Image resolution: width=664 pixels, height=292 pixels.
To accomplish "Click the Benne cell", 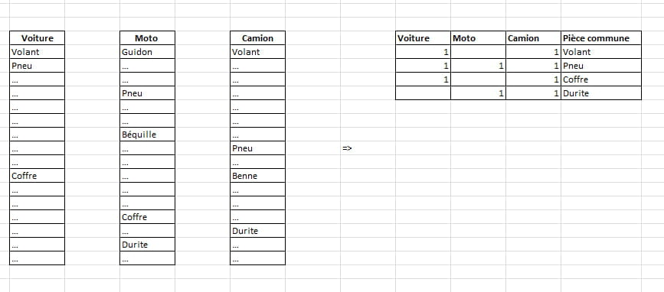I will pos(257,175).
